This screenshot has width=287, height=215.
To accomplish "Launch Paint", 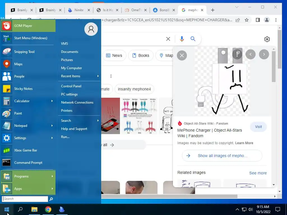I will pos(28,113).
